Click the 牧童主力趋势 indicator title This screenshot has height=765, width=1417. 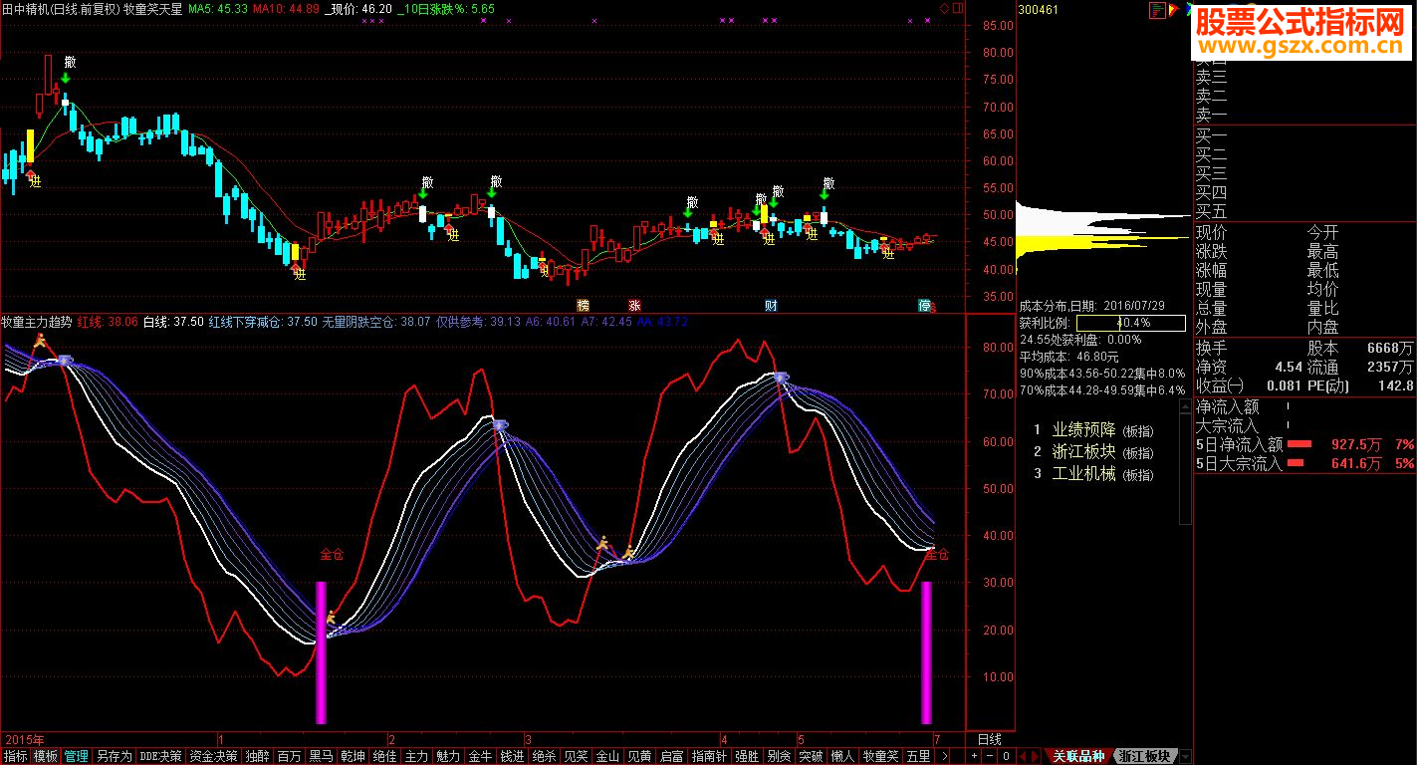[x=37, y=322]
